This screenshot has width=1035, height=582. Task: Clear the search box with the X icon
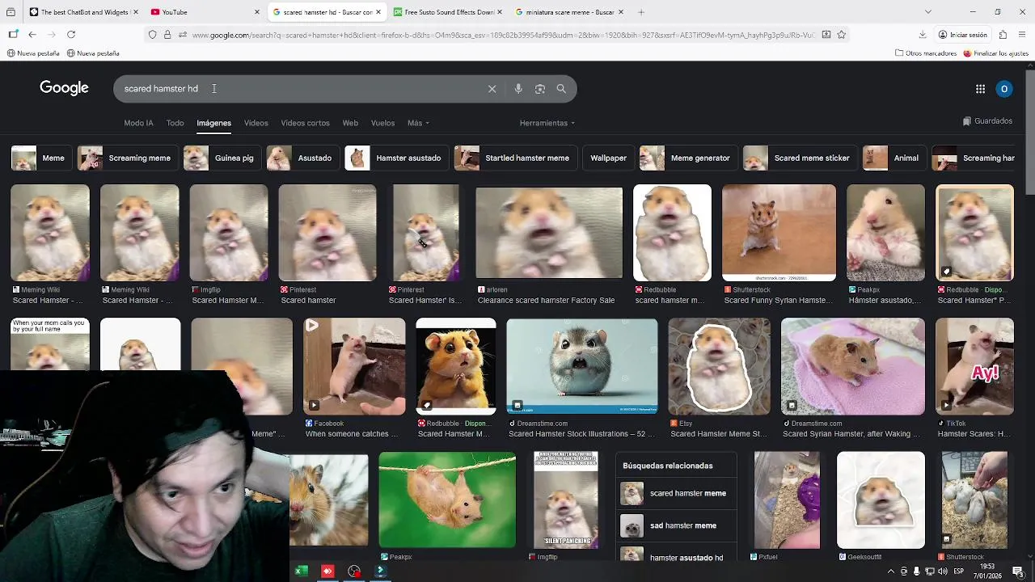click(492, 89)
